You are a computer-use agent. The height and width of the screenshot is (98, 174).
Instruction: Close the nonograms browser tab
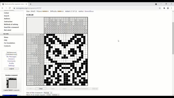[x=26, y=4]
